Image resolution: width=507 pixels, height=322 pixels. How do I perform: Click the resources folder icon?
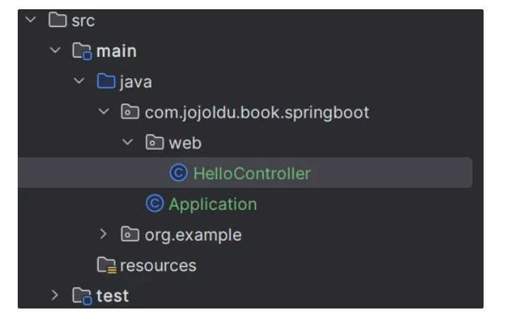point(106,265)
